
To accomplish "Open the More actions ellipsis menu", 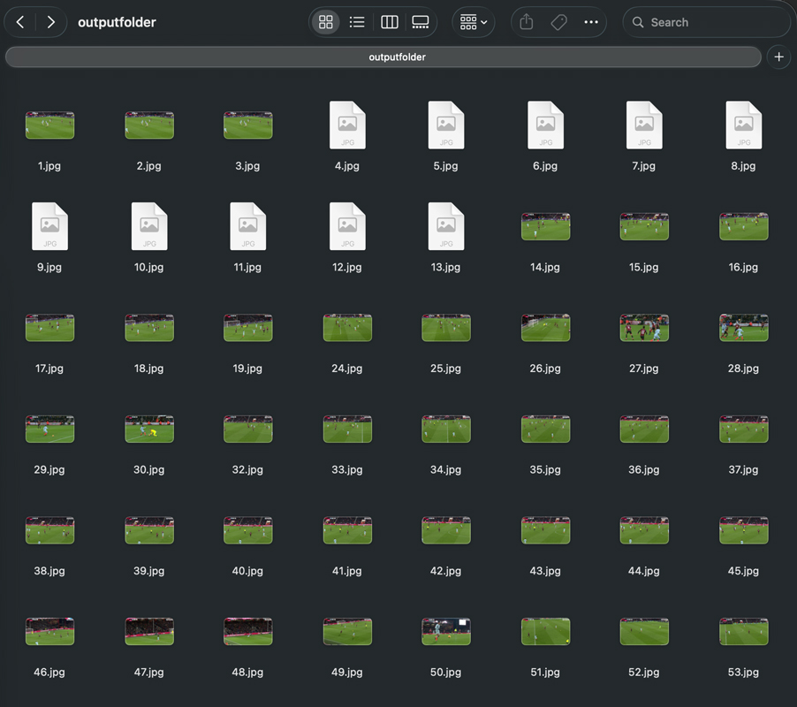I will (x=591, y=21).
